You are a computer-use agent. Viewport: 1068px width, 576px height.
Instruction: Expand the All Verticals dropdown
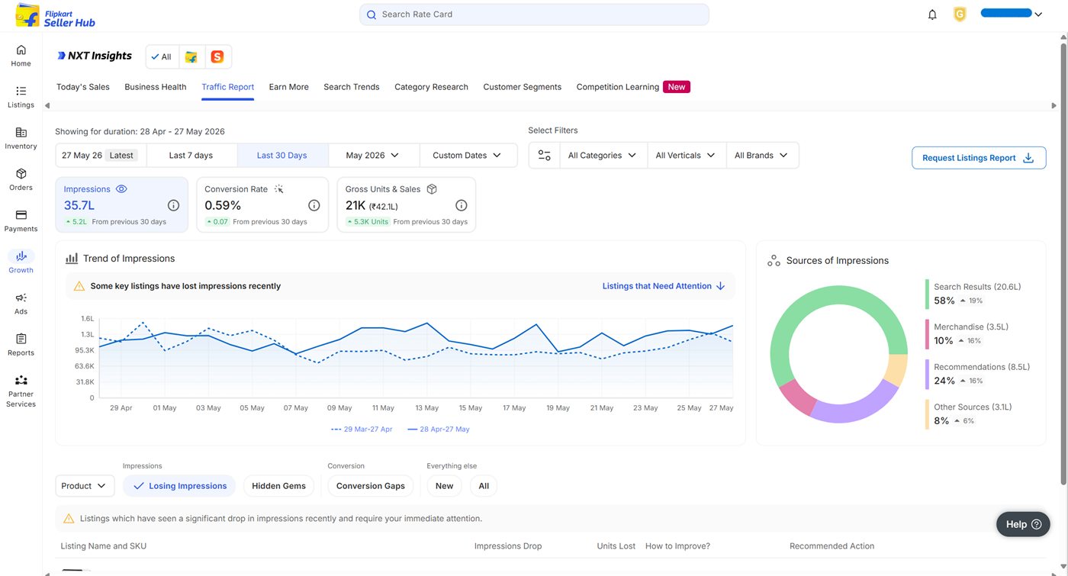pos(686,155)
